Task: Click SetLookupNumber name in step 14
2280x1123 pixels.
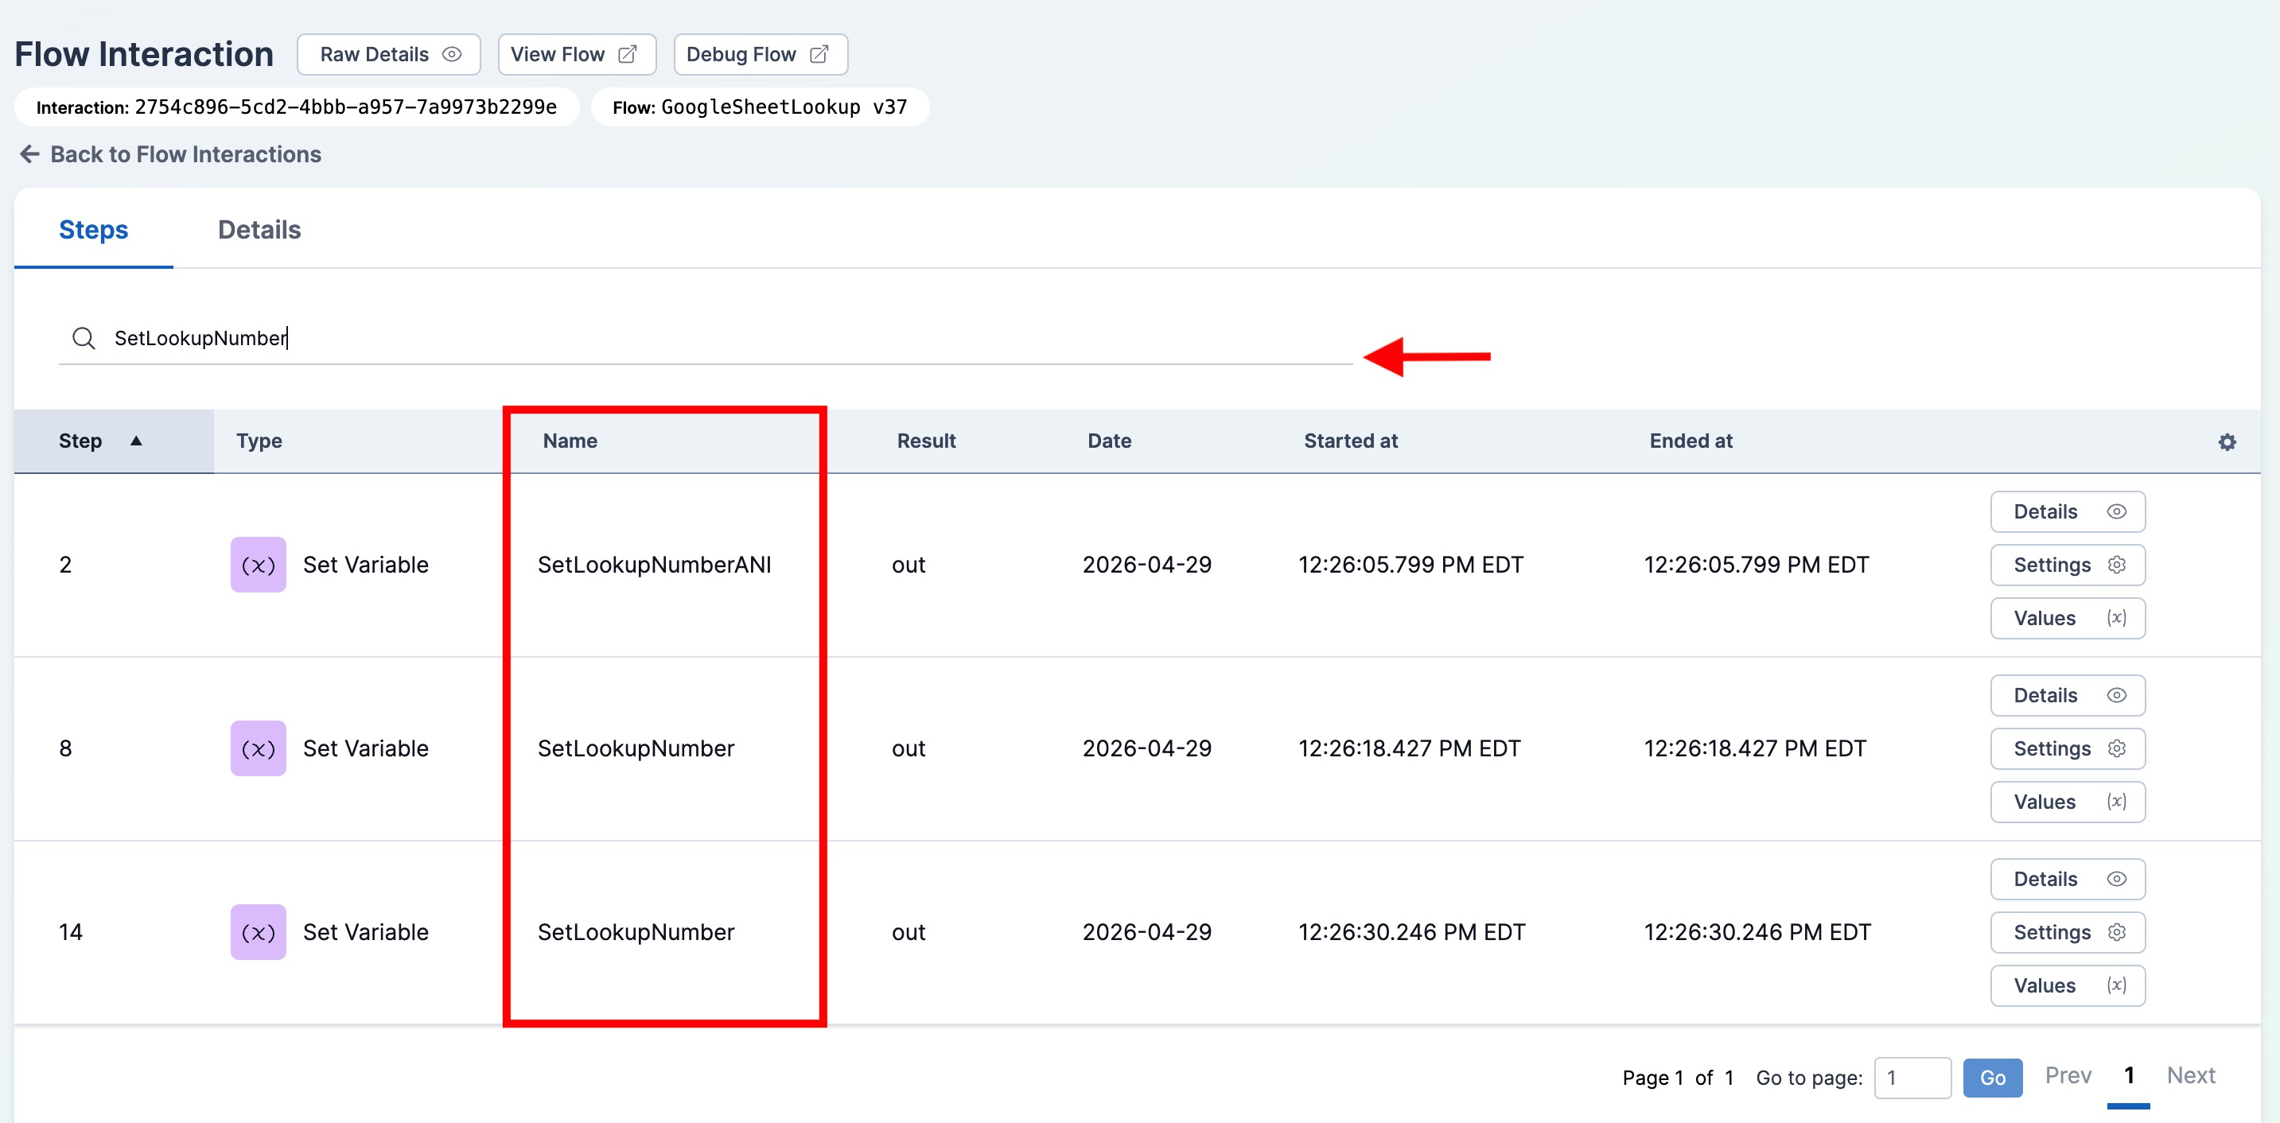Action: 636,932
